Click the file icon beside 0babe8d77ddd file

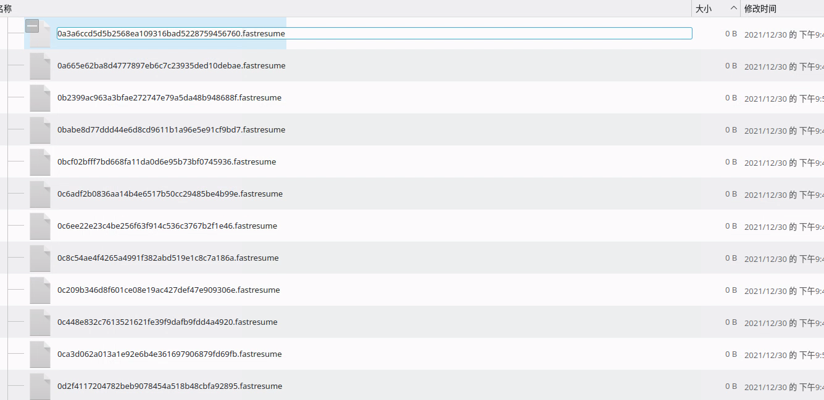(40, 129)
